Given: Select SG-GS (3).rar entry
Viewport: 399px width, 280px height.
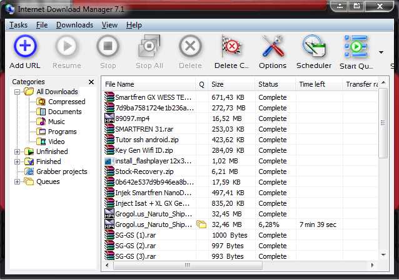Looking at the screenshot, I should pos(135,256).
